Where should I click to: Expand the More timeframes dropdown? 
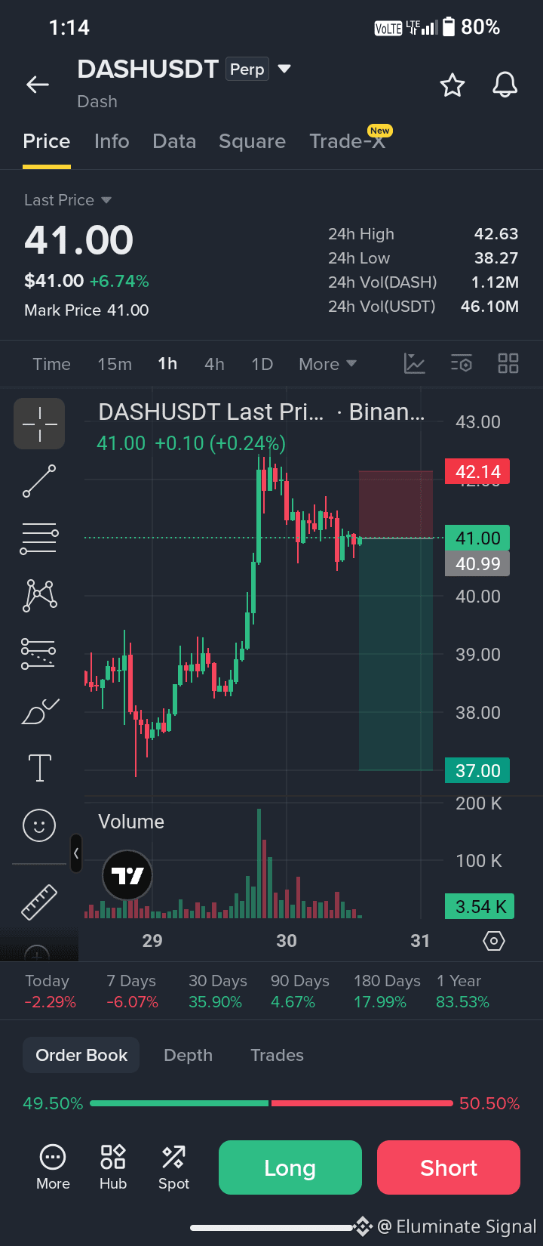pos(327,364)
